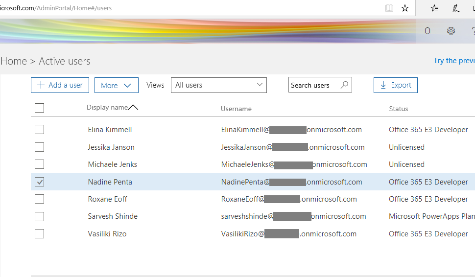Image resolution: width=475 pixels, height=277 pixels.
Task: Open the notifications bell
Action: [427, 30]
